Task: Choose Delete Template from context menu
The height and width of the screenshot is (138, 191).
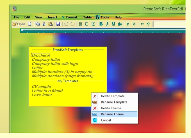Action: click(115, 96)
